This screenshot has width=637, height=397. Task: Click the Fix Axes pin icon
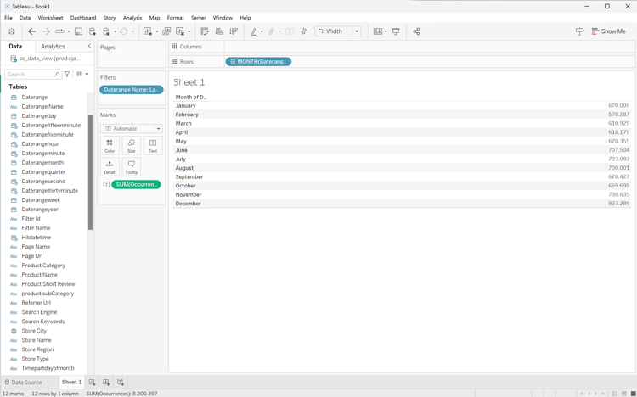(303, 31)
